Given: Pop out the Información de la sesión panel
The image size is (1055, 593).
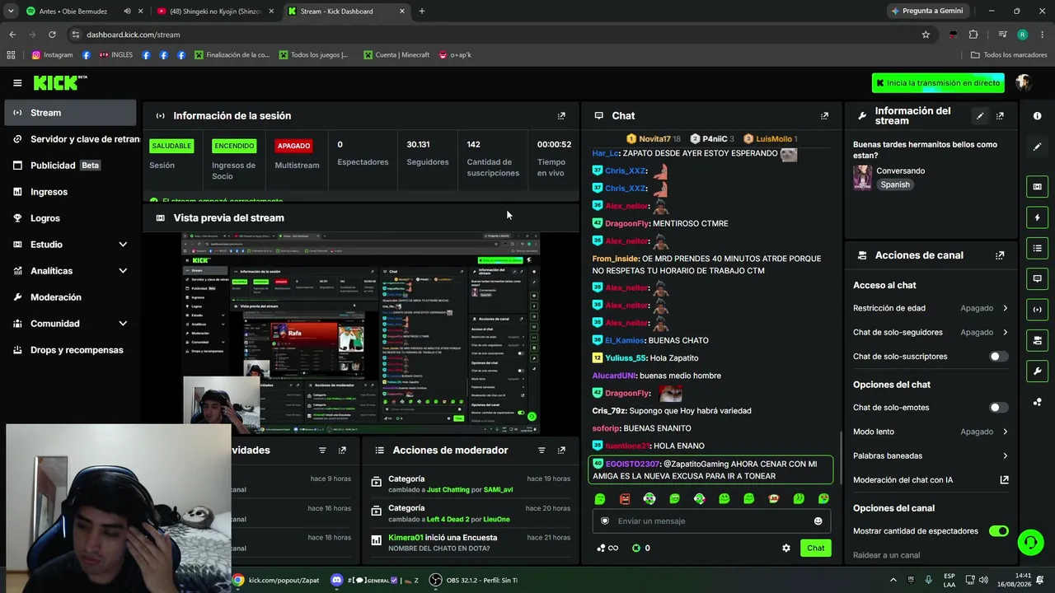Looking at the screenshot, I should coord(561,116).
